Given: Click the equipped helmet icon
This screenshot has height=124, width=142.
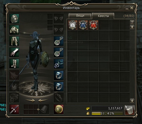Looking at the screenshot, I should click(x=14, y=19).
